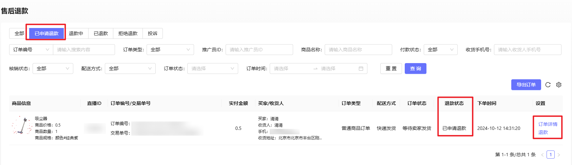Open the 订单详情 link
Screen dimensions: 572x165
(x=548, y=124)
